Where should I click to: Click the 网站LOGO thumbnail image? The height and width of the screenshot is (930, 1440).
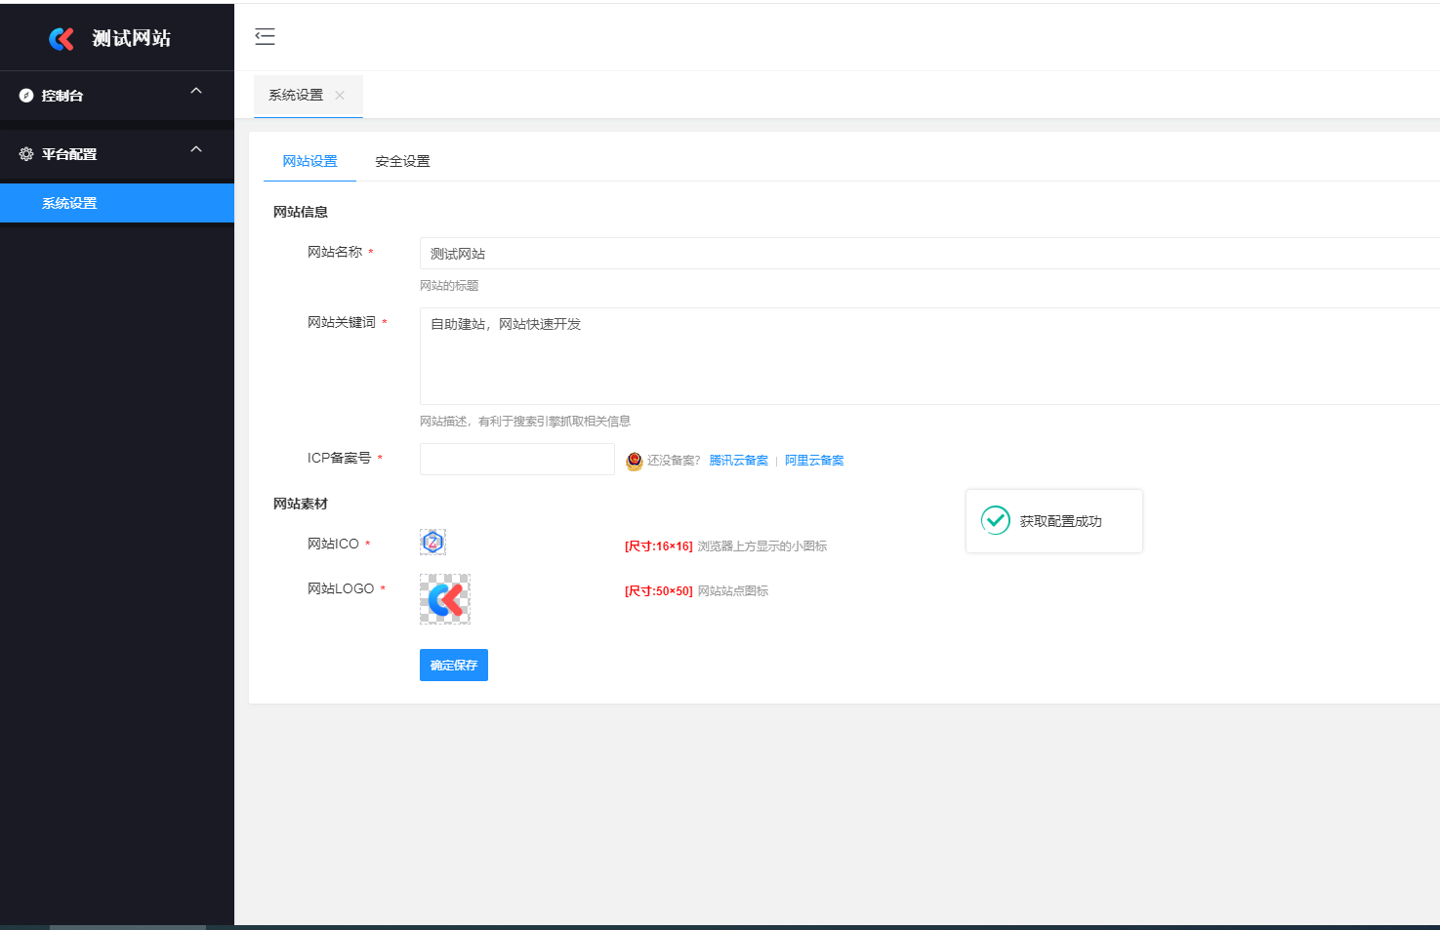(x=445, y=599)
